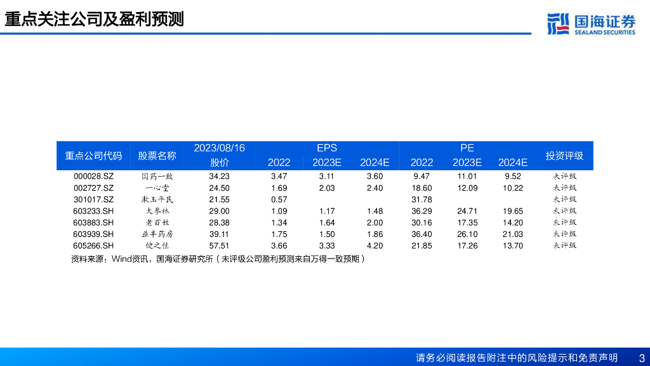
Task: Click 2023E EPS value 3.11
Action: click(x=327, y=177)
